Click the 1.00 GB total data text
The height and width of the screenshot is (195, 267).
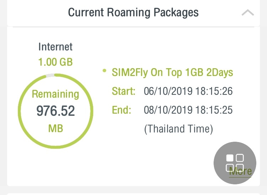coord(56,62)
